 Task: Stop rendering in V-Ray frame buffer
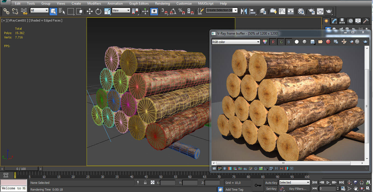pos(357,42)
